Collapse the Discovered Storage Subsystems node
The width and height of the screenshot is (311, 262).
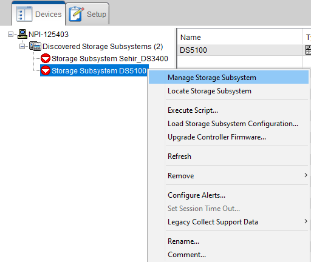[22, 46]
